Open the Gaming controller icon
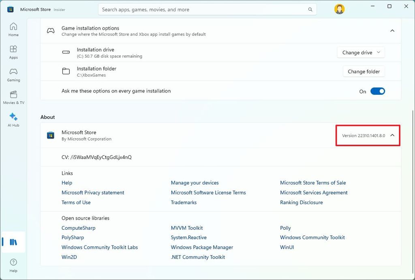 (13, 74)
